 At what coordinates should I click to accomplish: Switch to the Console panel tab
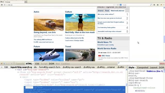20,64
